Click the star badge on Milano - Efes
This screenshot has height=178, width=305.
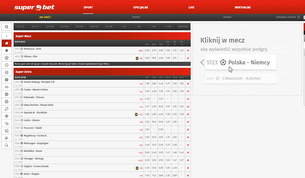click(137, 58)
